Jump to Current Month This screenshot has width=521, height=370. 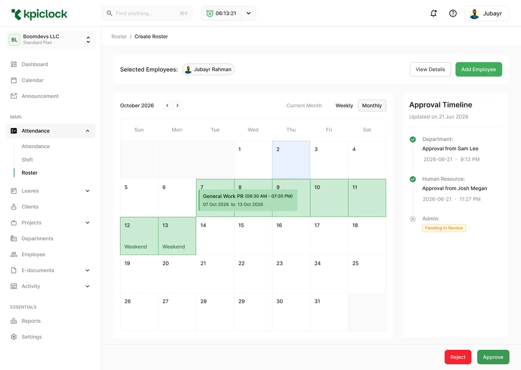(x=304, y=106)
